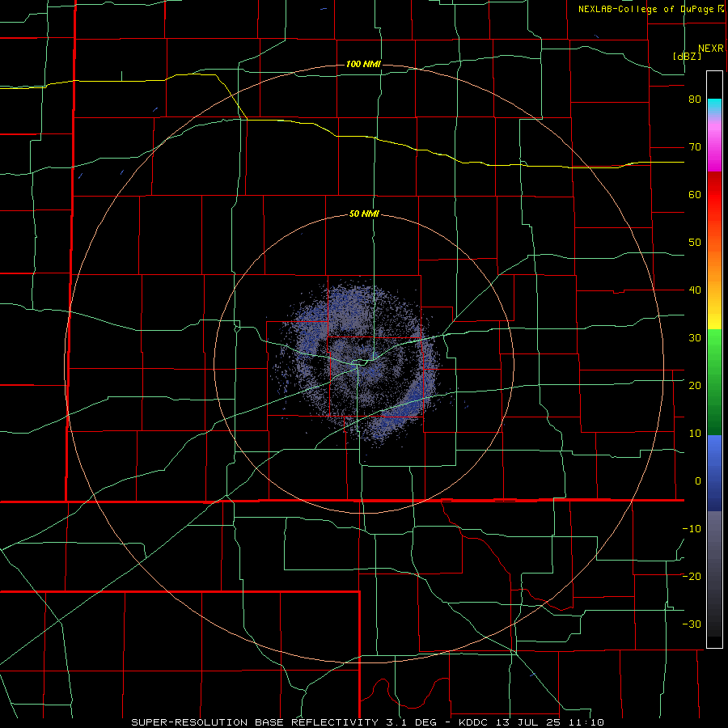Click the blue segment of the color bar
Viewport: 728px width, 728px height.
pos(714,473)
